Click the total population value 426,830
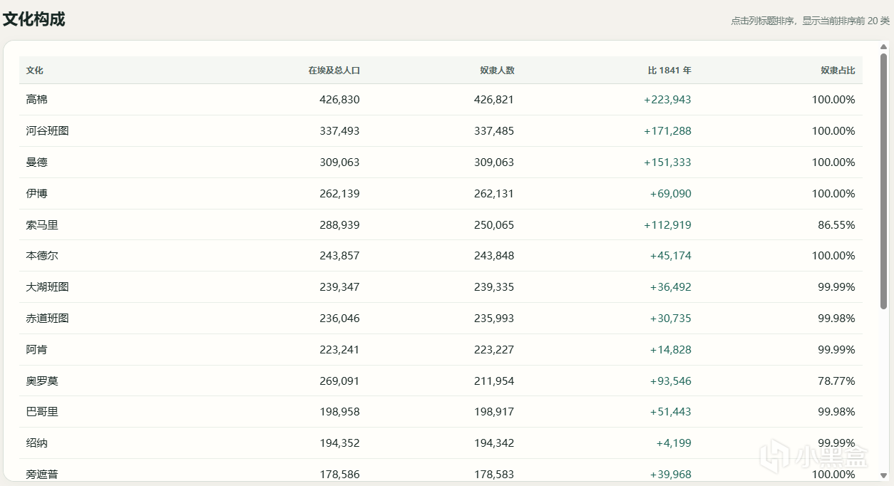 (x=340, y=100)
